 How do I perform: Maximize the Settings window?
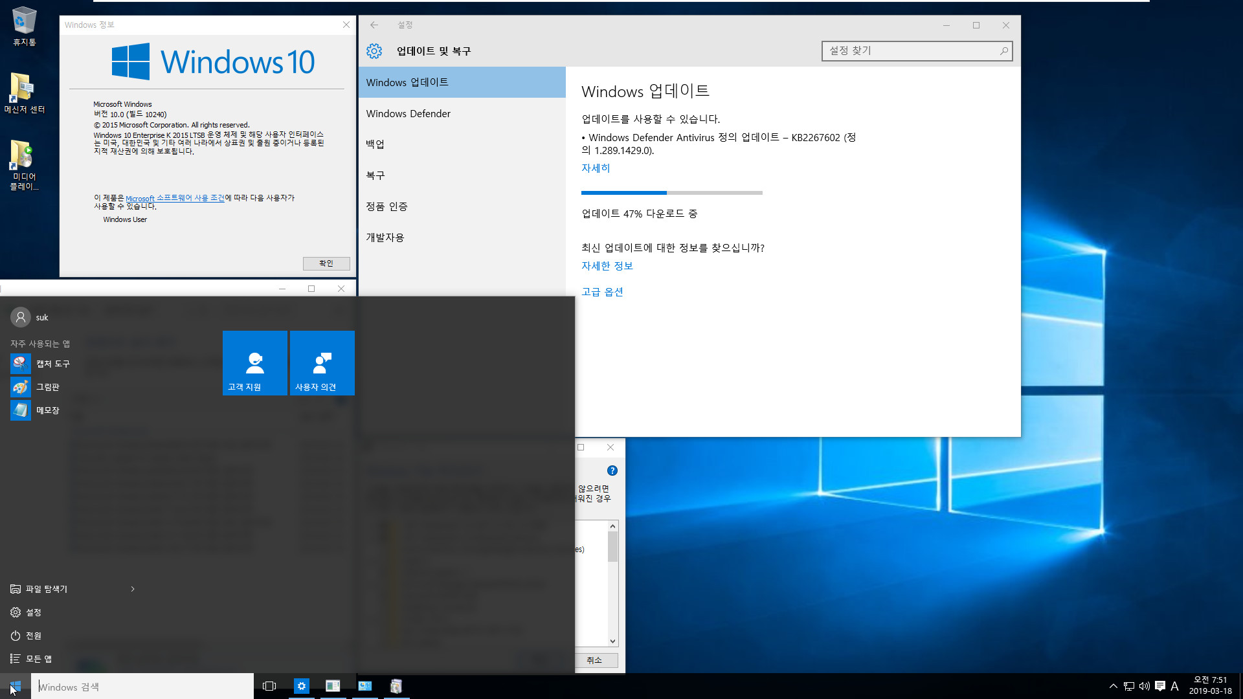976,25
